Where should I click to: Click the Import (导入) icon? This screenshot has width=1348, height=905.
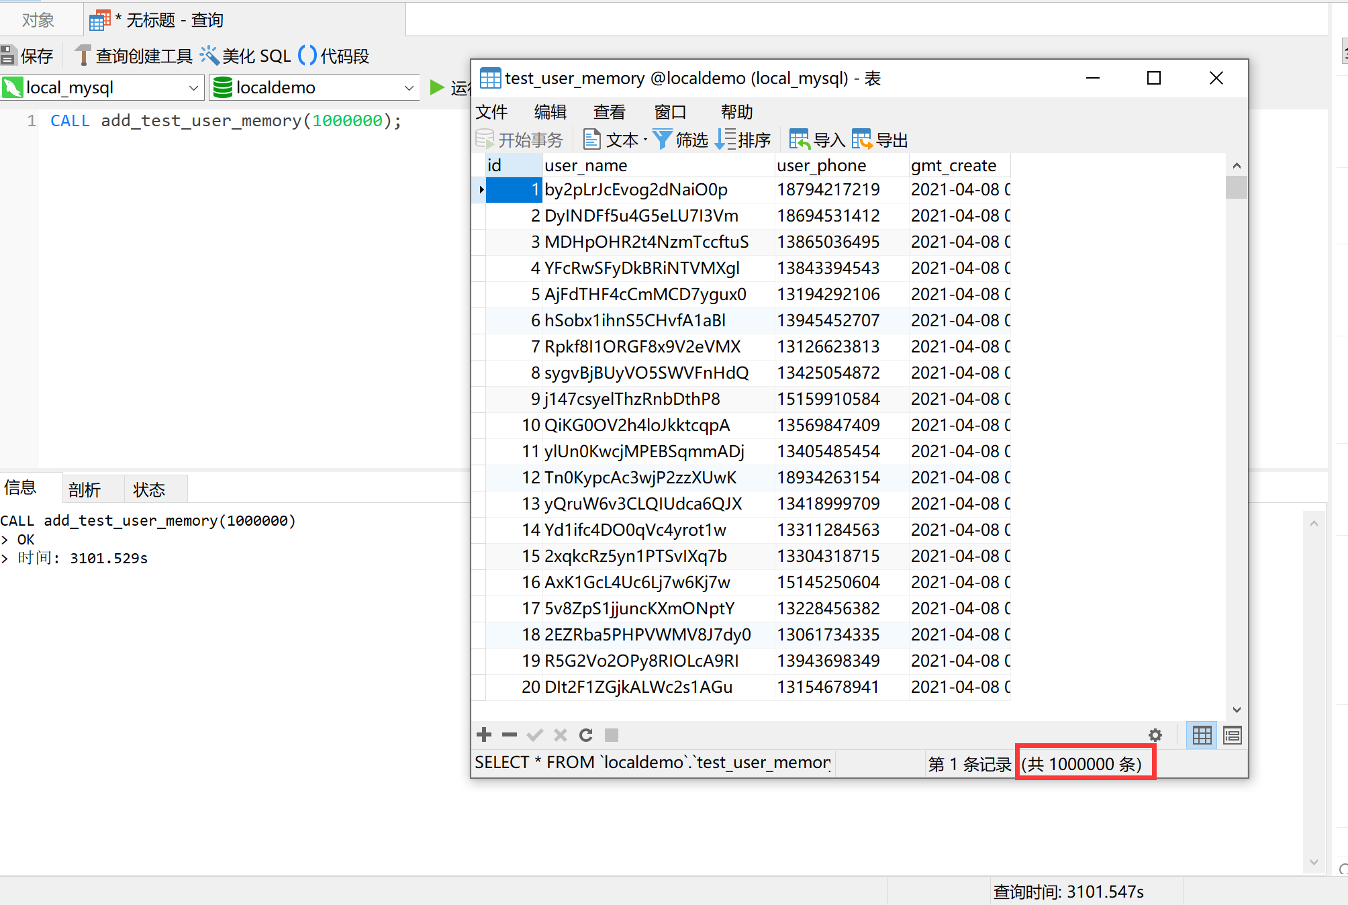click(x=800, y=140)
